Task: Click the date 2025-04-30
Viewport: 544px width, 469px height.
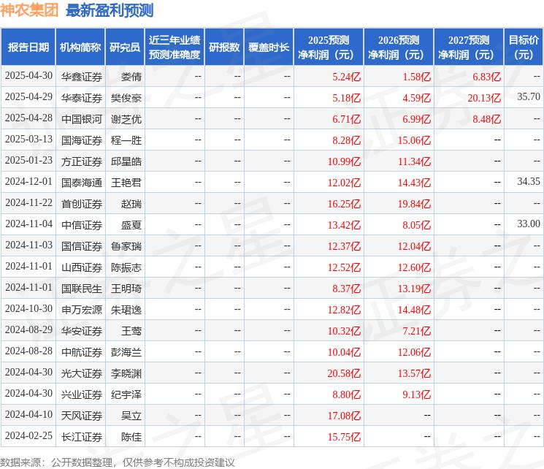Action: coord(28,76)
